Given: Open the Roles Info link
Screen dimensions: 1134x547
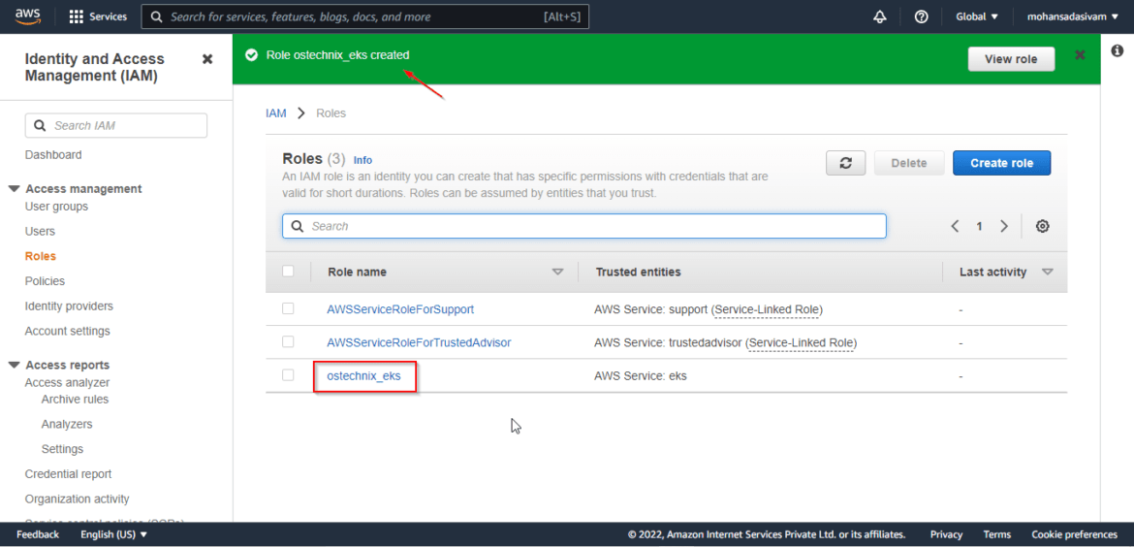Looking at the screenshot, I should click(363, 161).
